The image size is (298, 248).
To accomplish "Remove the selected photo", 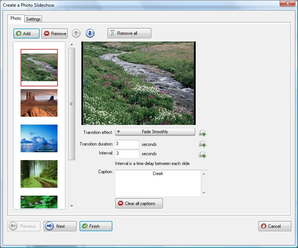I will 55,34.
